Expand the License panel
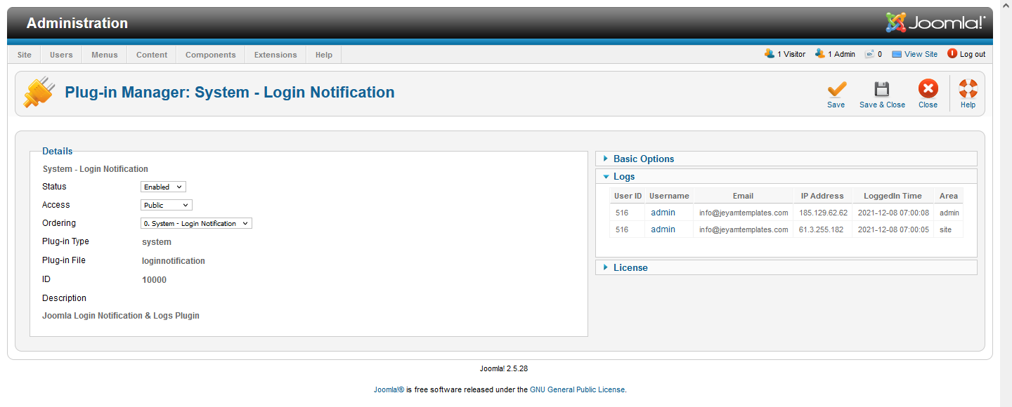 click(x=786, y=267)
